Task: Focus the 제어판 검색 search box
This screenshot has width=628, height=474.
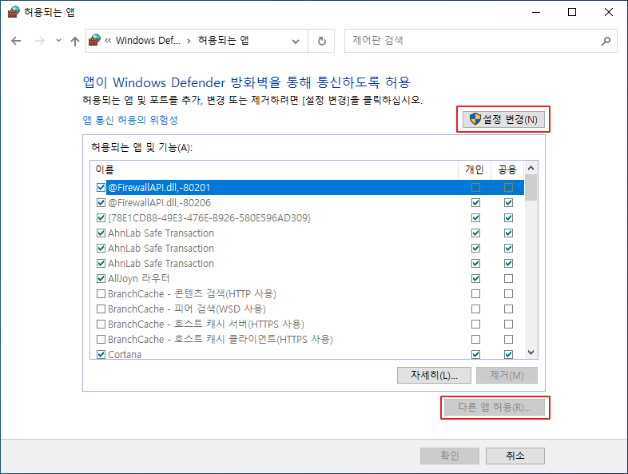Action: coord(481,41)
